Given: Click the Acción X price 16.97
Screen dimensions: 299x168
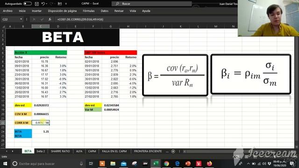Looking at the screenshot, I should 41,97.
